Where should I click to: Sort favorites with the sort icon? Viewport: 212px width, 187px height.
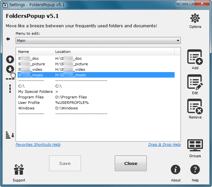tap(10, 135)
